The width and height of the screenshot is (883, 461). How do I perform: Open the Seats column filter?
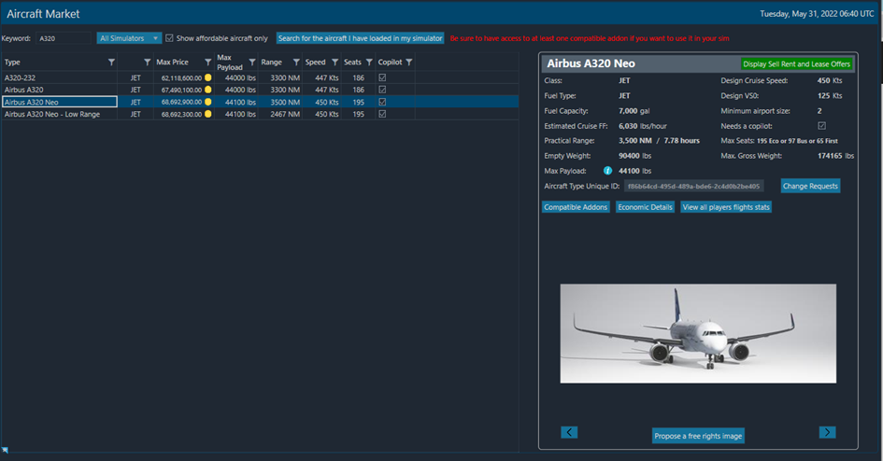coord(369,62)
